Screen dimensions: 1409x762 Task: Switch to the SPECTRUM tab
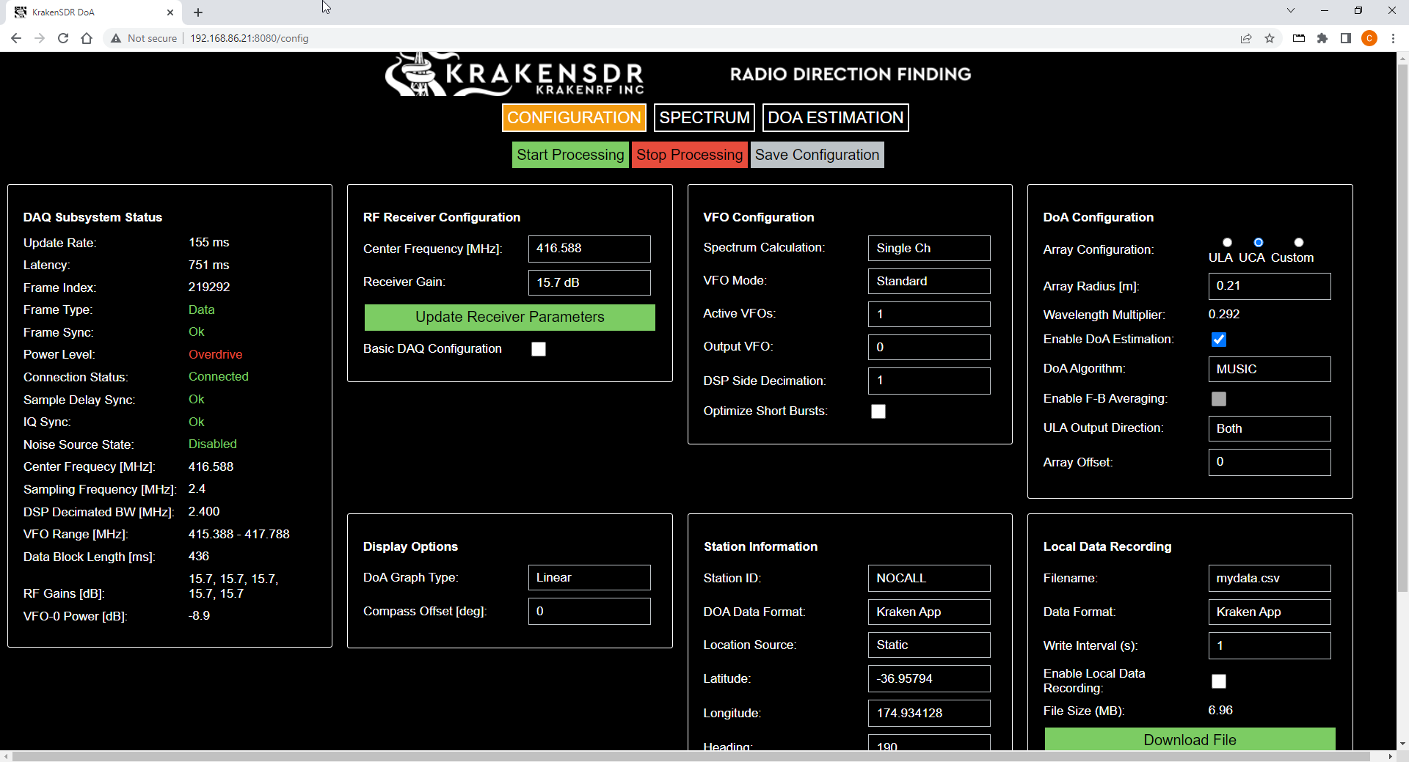[704, 117]
